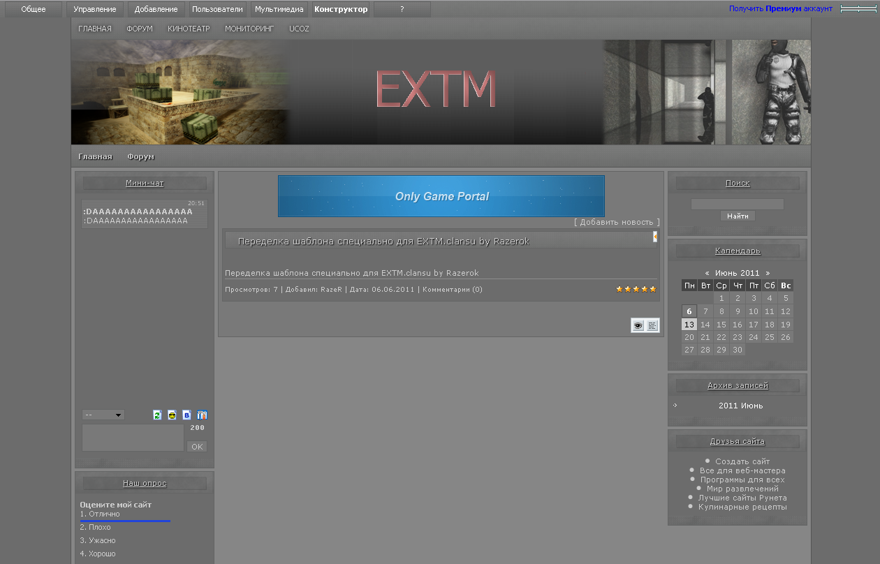Open the Общее admin menu

tap(34, 9)
